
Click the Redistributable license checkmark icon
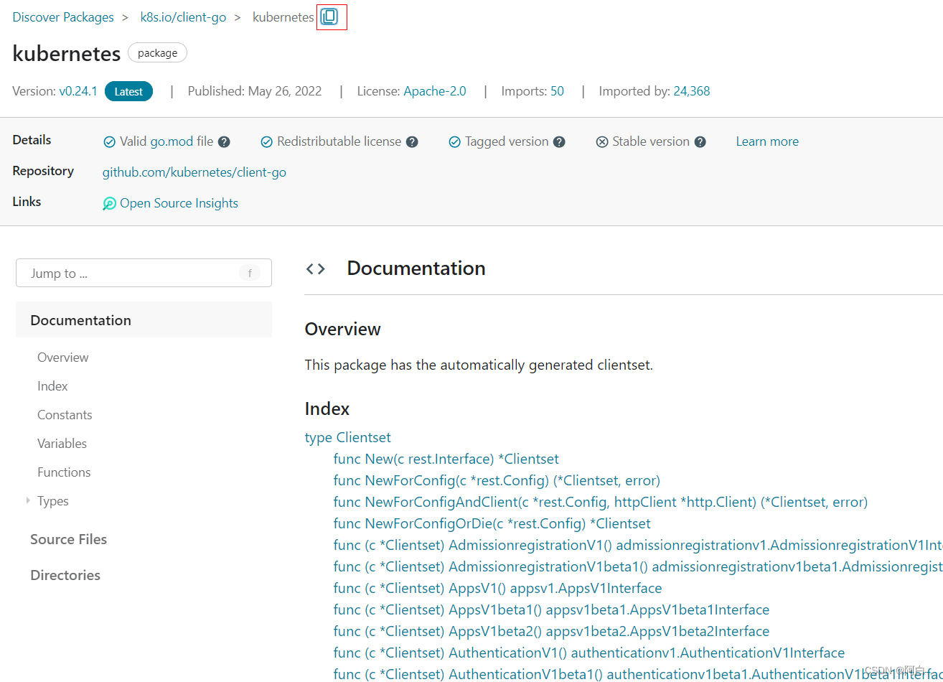(x=266, y=142)
